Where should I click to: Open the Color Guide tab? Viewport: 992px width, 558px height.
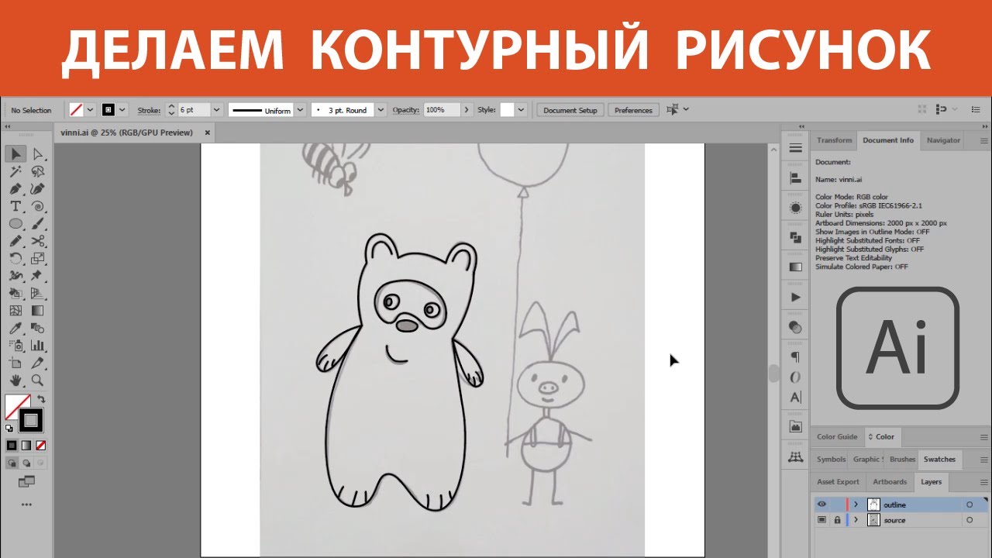(837, 436)
